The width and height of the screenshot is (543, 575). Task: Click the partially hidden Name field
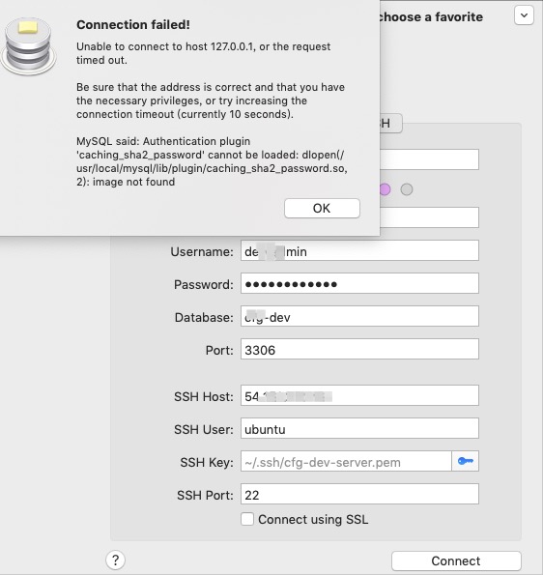coord(429,159)
